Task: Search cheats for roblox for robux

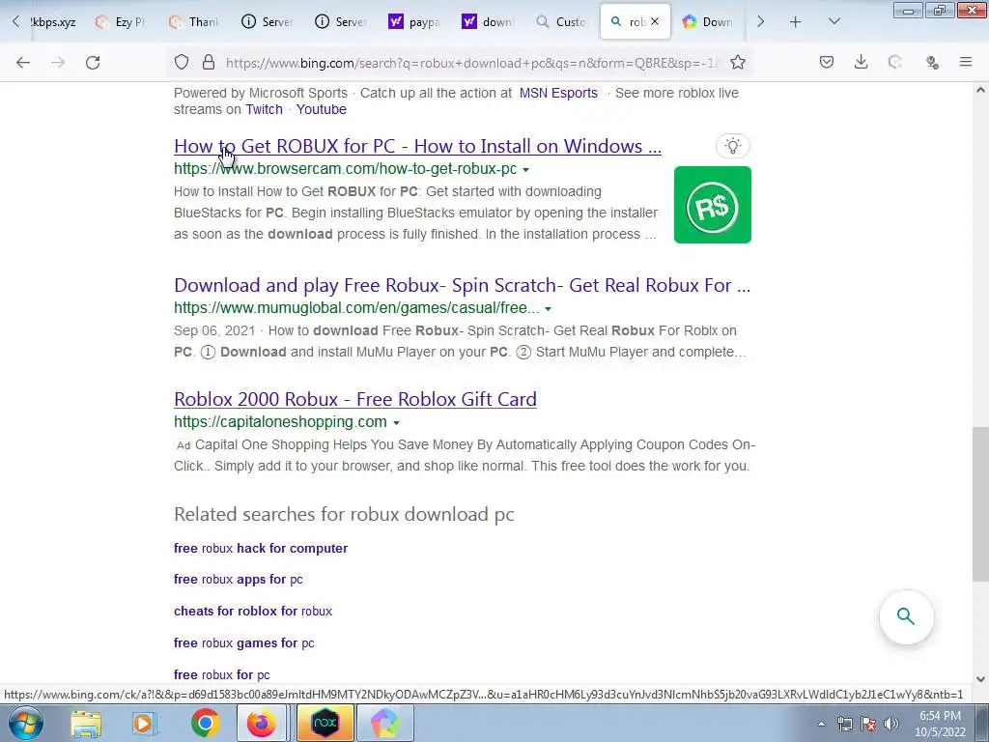Action: tap(253, 611)
